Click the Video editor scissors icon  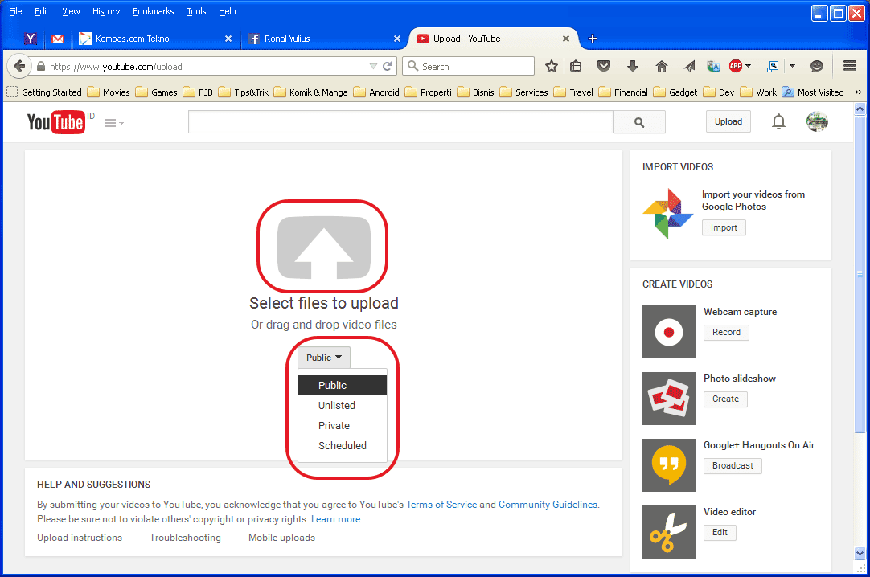pyautogui.click(x=669, y=531)
